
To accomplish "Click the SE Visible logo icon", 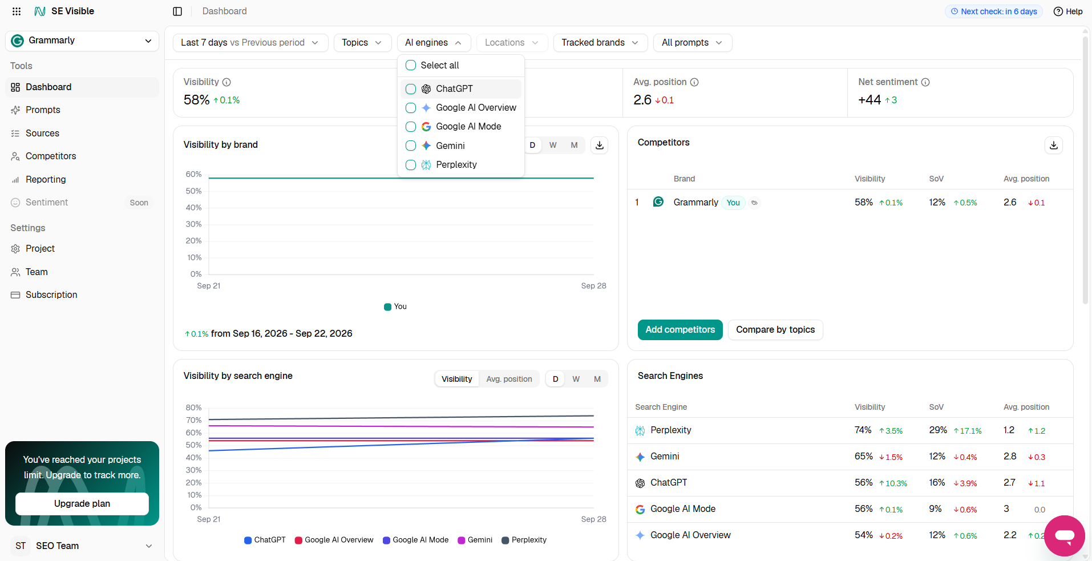I will pyautogui.click(x=40, y=11).
